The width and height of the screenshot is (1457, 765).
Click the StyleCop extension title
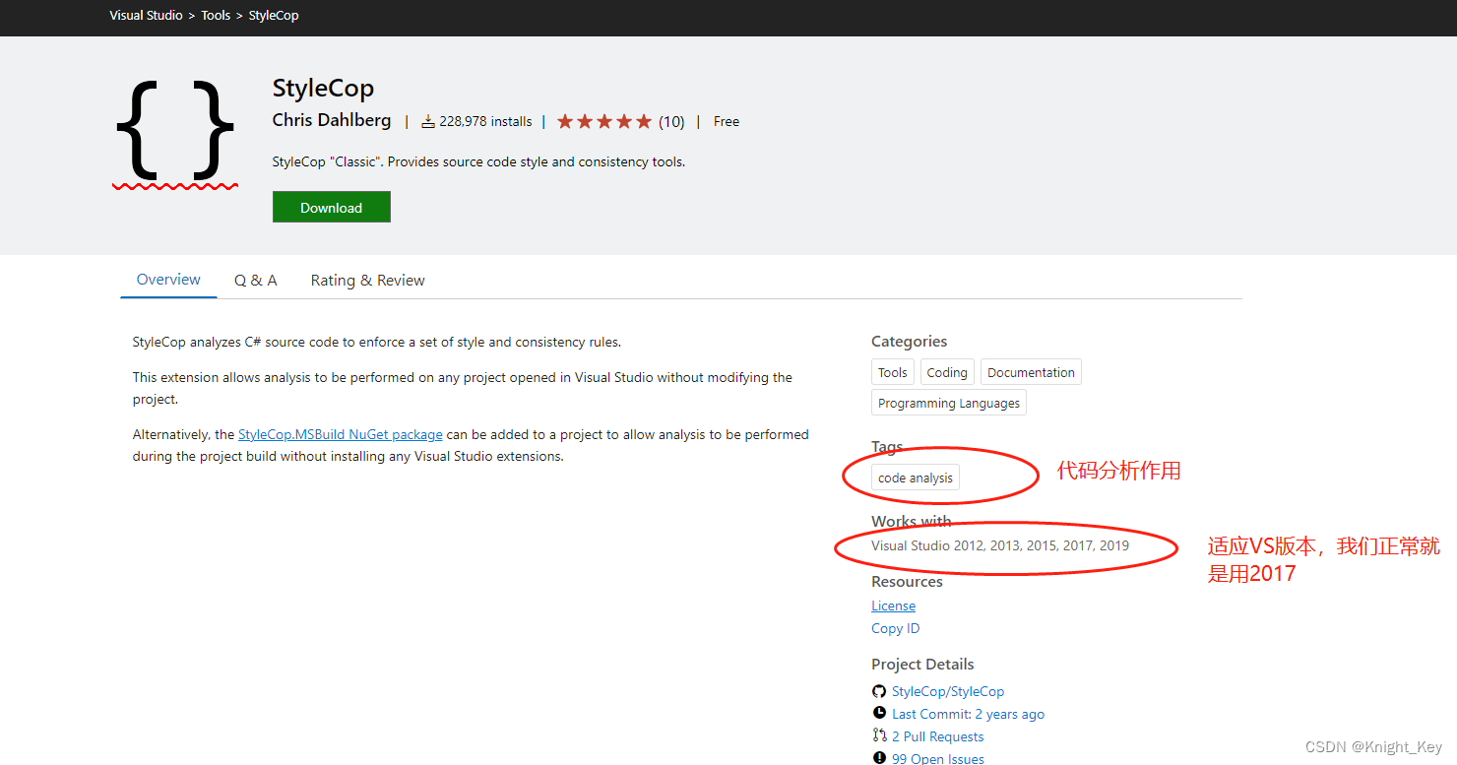323,88
